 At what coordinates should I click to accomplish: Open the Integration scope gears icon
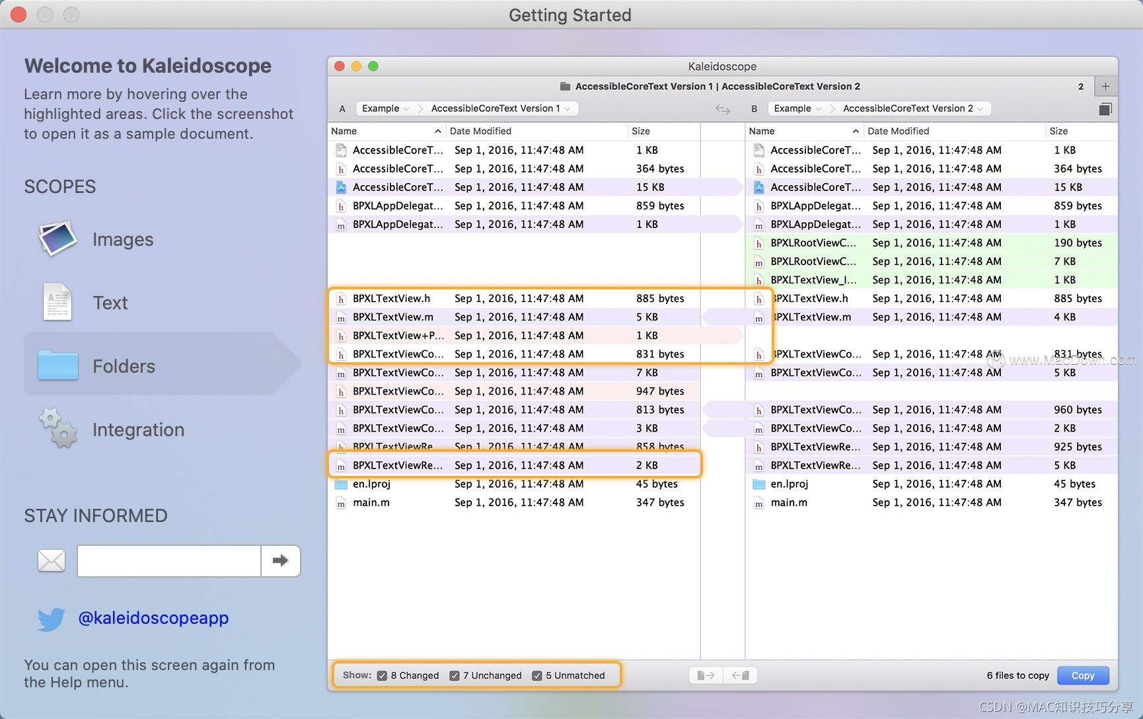pyautogui.click(x=58, y=429)
